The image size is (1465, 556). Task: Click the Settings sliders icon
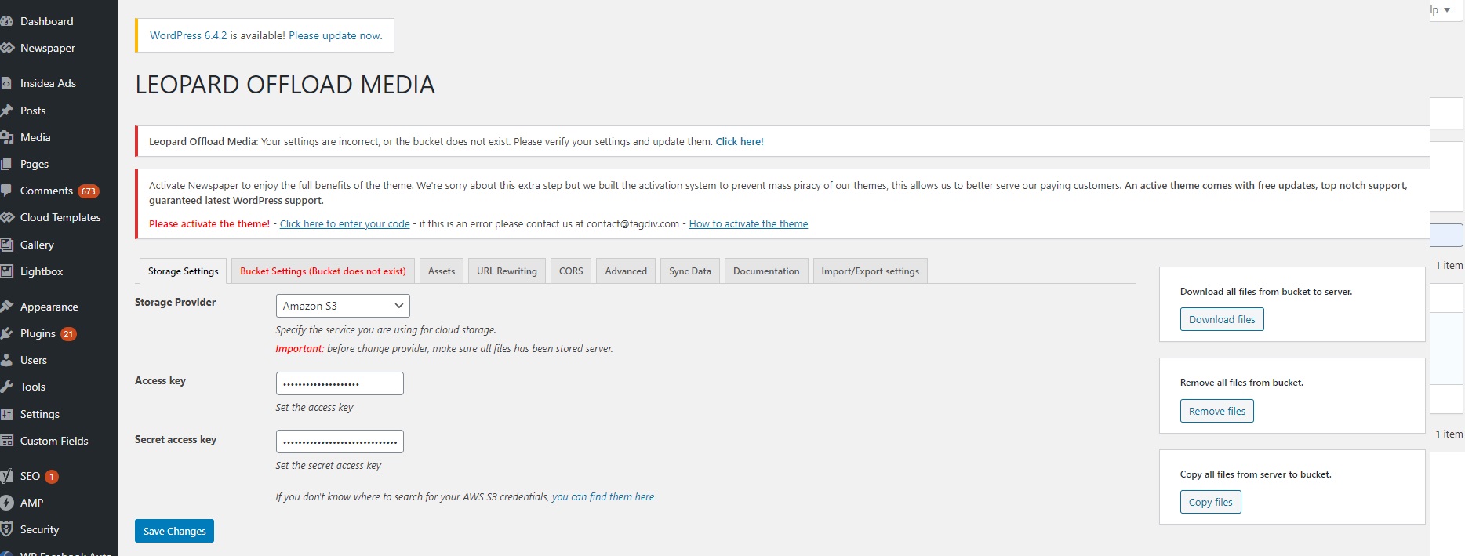click(x=6, y=414)
